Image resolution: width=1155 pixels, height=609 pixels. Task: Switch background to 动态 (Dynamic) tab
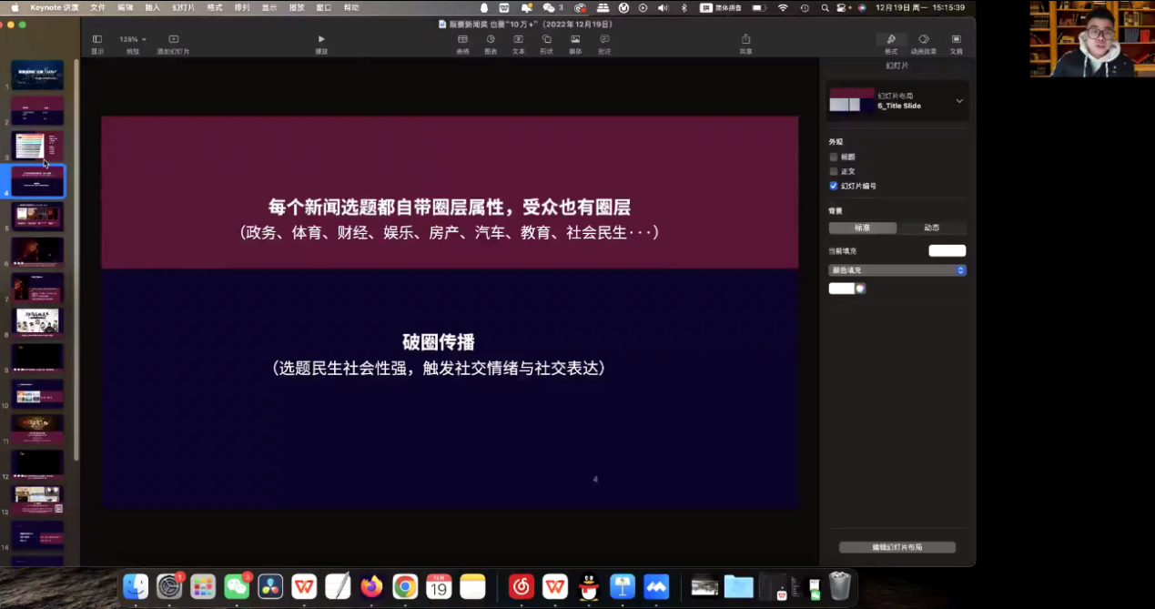(931, 228)
